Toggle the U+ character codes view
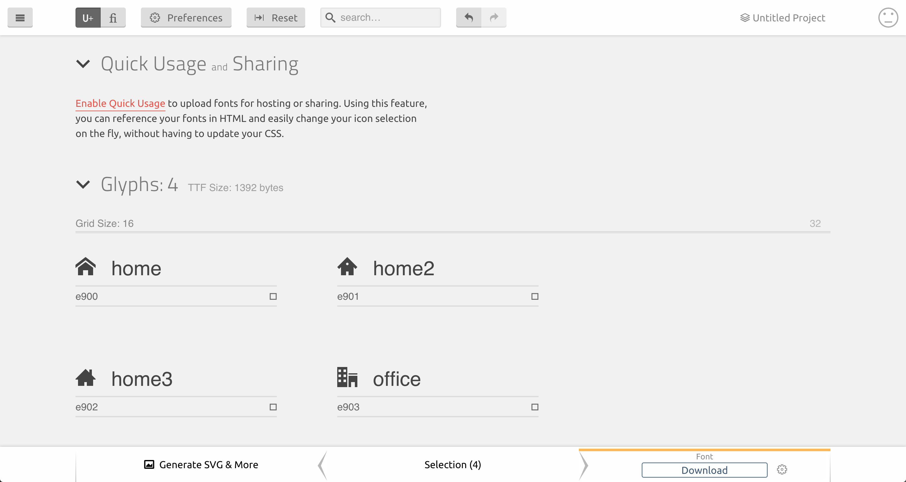The image size is (906, 482). click(88, 18)
